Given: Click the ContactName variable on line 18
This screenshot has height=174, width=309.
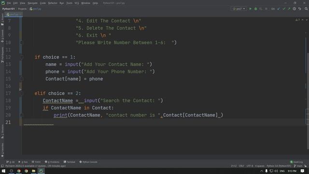Looking at the screenshot, I should (x=58, y=101).
